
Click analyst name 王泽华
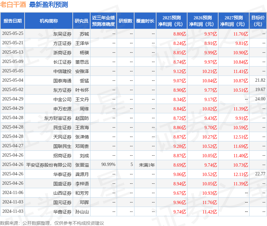pyautogui.click(x=82, y=43)
